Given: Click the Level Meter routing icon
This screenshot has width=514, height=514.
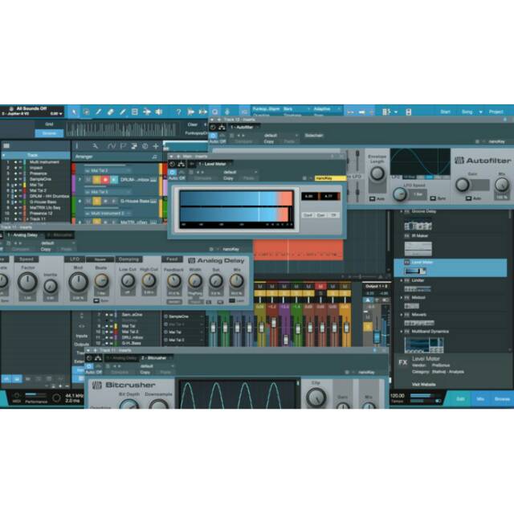Looking at the screenshot, I should point(182,164).
